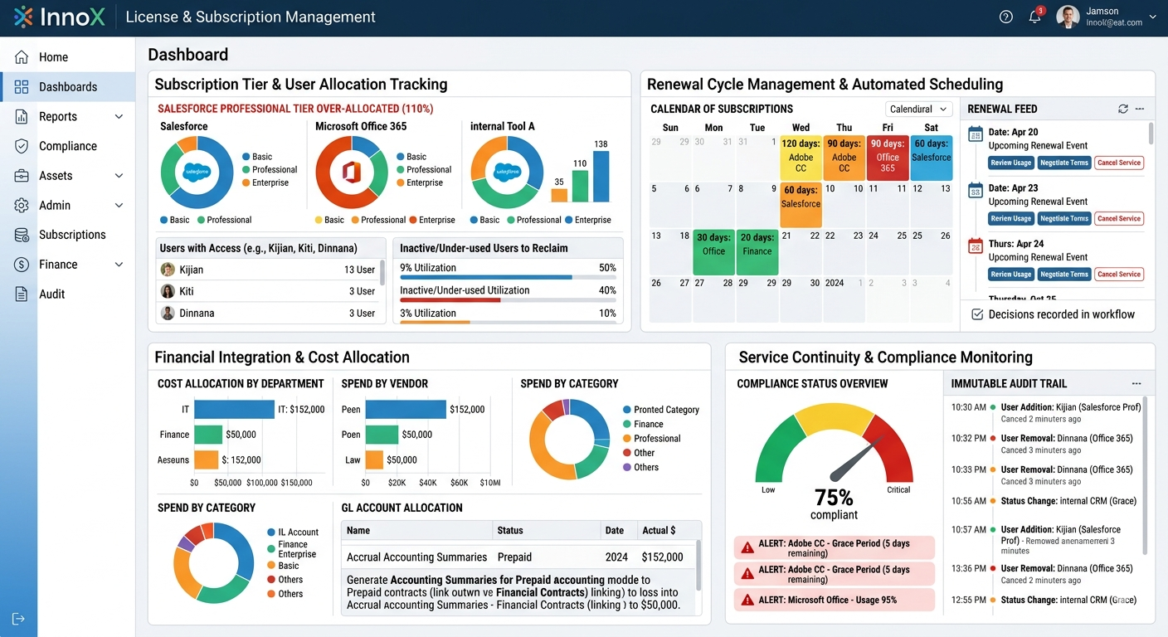This screenshot has width=1168, height=637.
Task: Open the Renewal Feed more options menu
Action: pos(1140,109)
